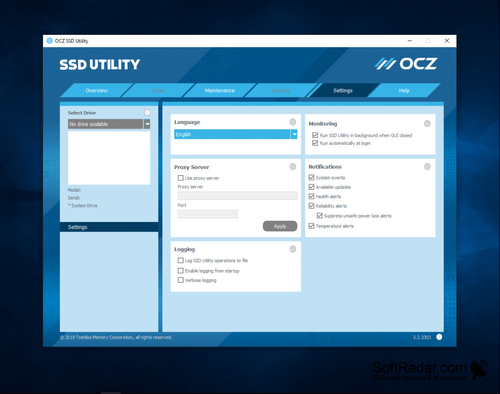Screen dimensions: 500x394
Task: Open the Language dropdown arrow
Action: 295,134
